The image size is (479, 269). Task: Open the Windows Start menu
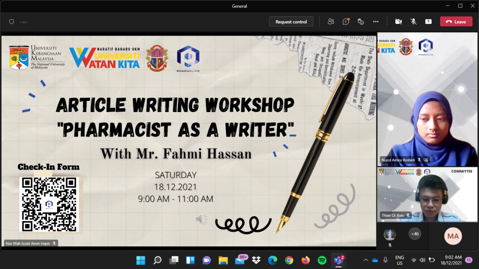coord(140,260)
